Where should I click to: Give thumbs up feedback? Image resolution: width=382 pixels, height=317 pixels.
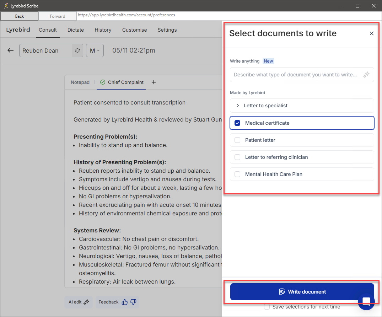point(125,302)
